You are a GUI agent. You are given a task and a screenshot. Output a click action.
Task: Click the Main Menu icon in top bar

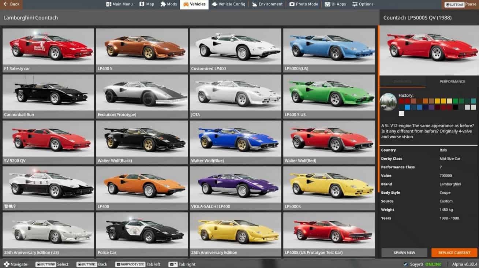pyautogui.click(x=109, y=4)
